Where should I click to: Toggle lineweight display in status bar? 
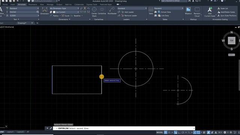tap(204, 132)
